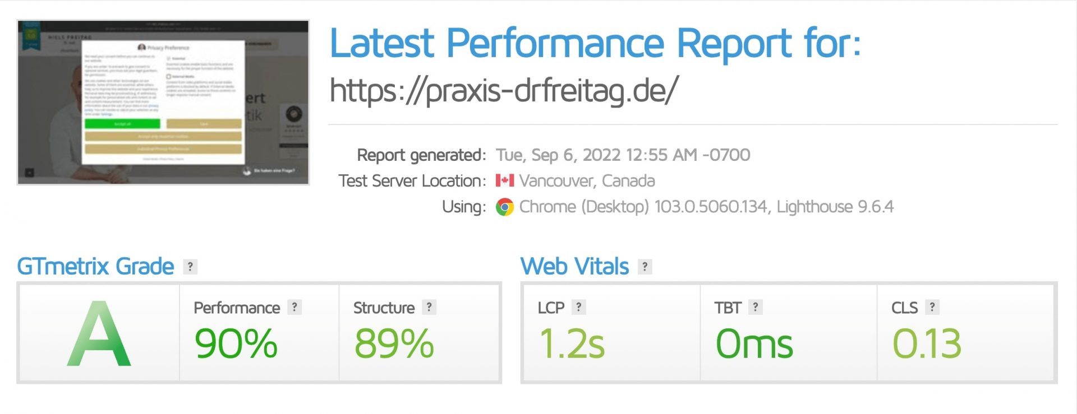
Task: Click the TBT help question mark
Action: [x=756, y=307]
